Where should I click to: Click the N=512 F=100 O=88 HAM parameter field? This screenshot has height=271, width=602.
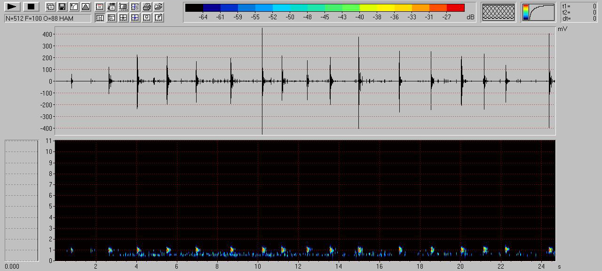47,18
